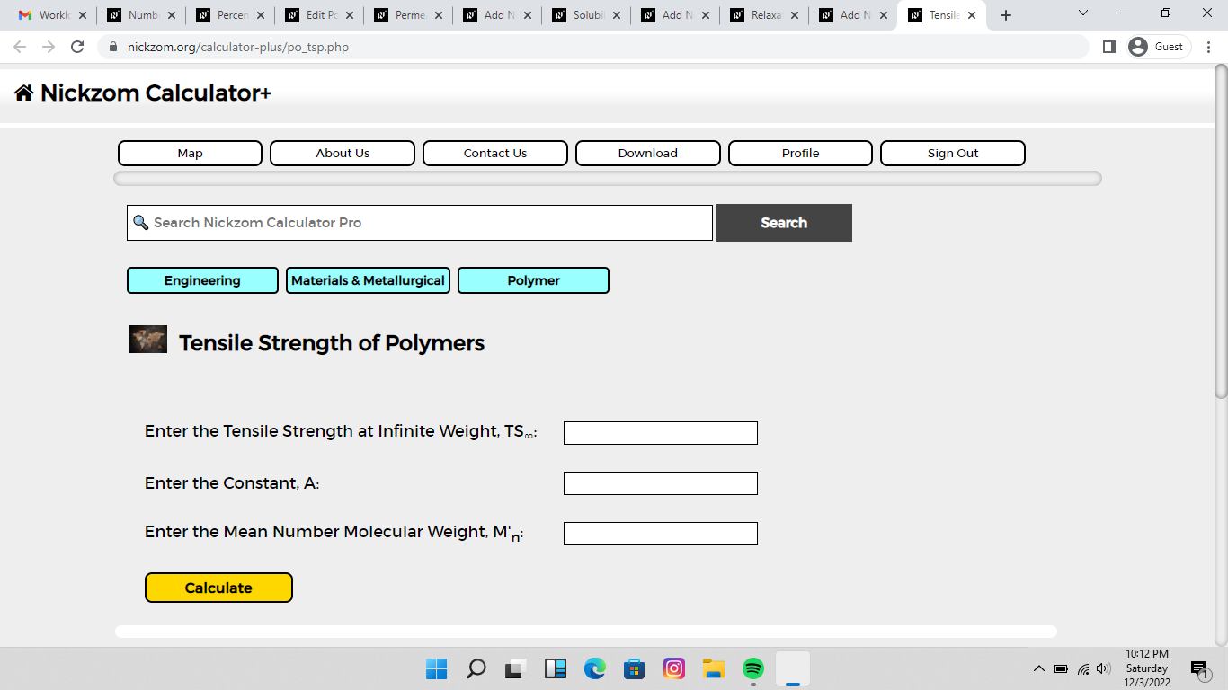1228x690 pixels.
Task: Open the Map navigation button
Action: pos(190,153)
